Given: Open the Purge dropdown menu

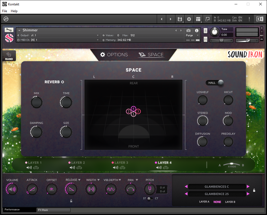Looking at the screenshot, I should [192, 35].
